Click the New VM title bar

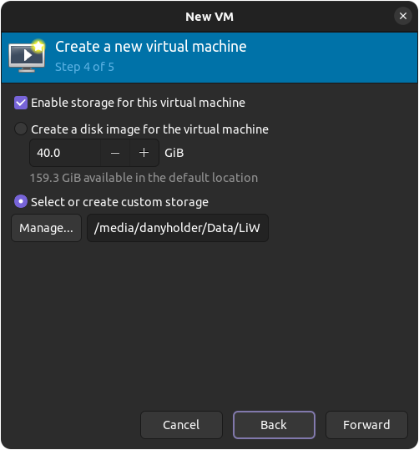[x=209, y=17]
